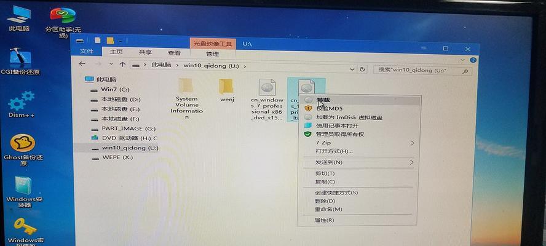Click the up one level arrow
The height and width of the screenshot is (246, 546).
(x=122, y=65)
